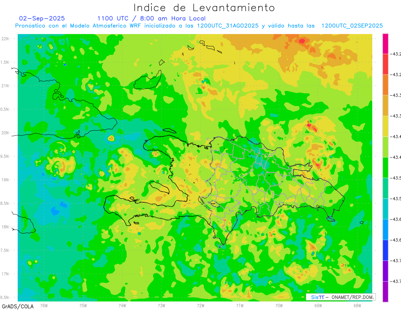Click the light blue swatch in the color scale
The height and width of the screenshot is (310, 401).
point(385,229)
